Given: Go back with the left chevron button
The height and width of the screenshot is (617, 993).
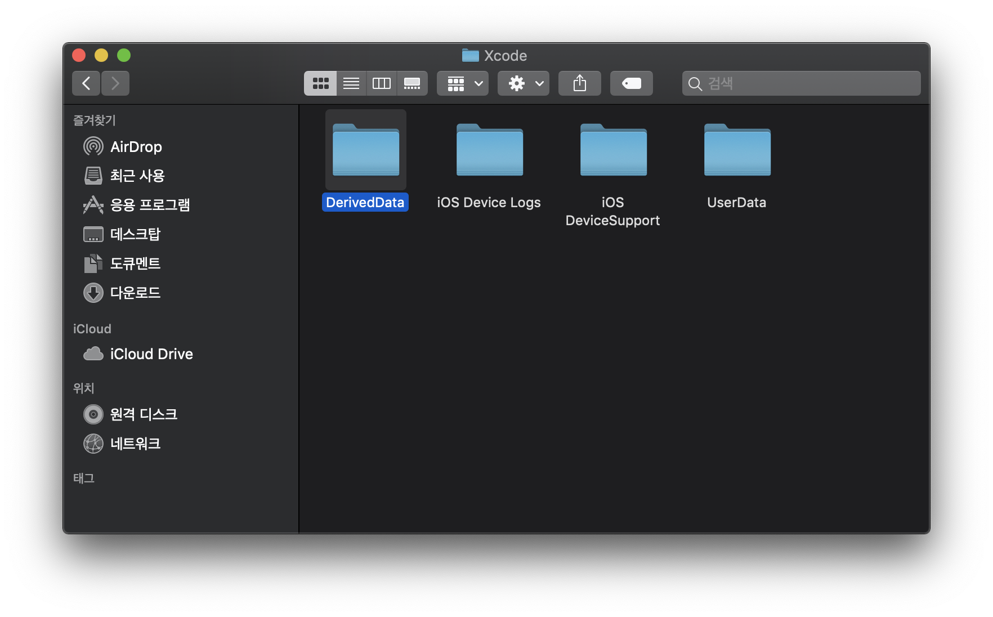Looking at the screenshot, I should 86,83.
